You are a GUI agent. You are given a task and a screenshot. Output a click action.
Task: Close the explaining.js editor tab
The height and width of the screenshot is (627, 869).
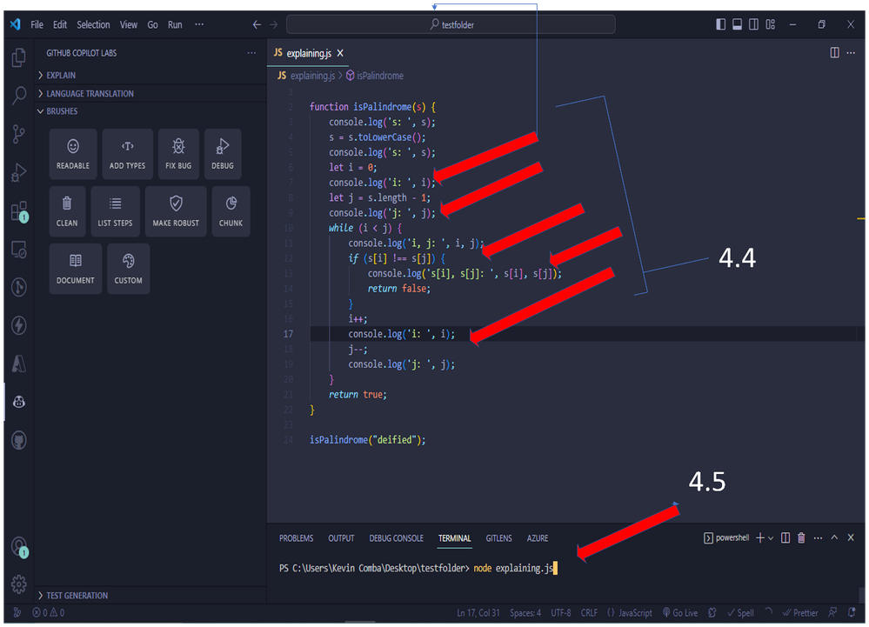coord(340,53)
